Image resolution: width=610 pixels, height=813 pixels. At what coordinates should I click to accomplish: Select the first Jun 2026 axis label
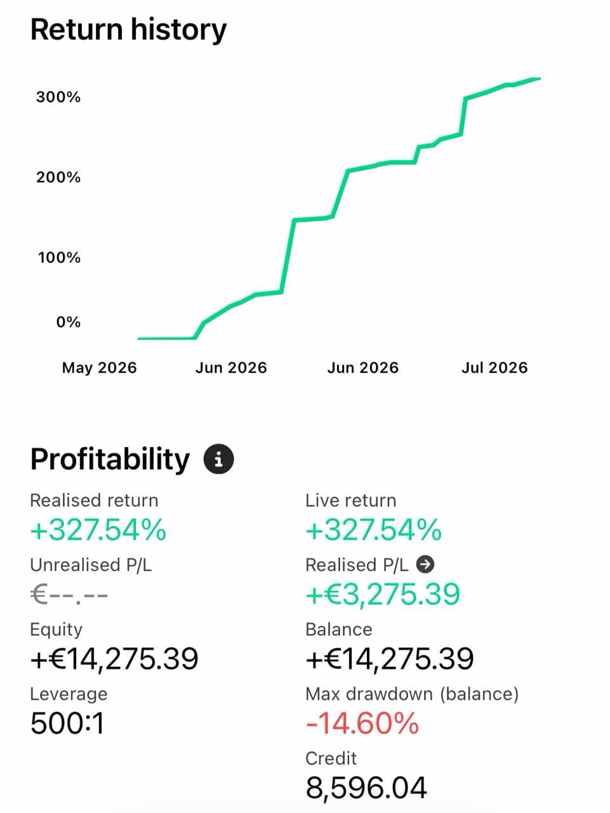point(231,368)
